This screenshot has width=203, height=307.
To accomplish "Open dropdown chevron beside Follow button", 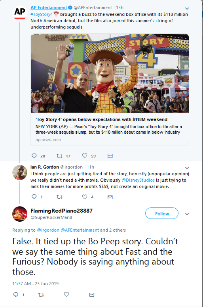I will pyautogui.click(x=187, y=214).
